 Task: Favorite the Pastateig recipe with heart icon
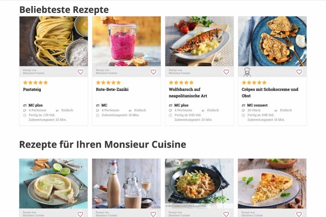coord(80,72)
